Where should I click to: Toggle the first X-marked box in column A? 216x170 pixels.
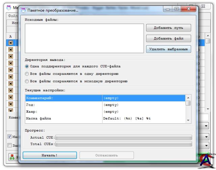(10, 43)
